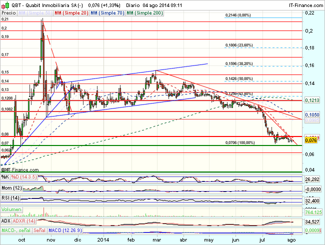The width and height of the screenshot is (325, 245).
Task: Click the 0,1213 MM200 value tag
Action: (x=312, y=100)
